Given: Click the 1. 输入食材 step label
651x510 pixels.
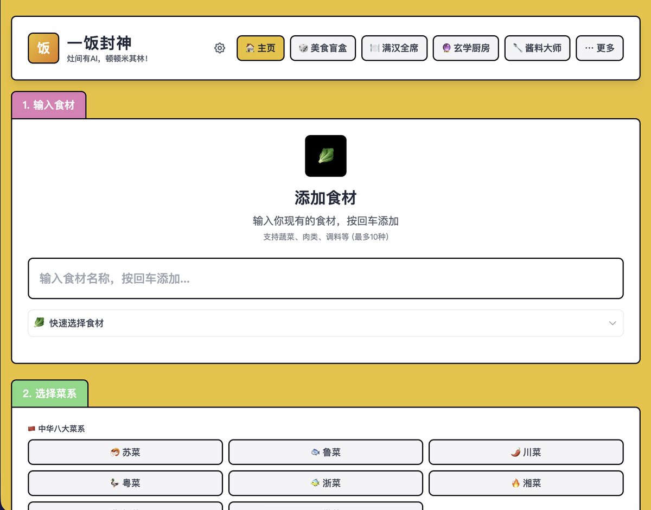Looking at the screenshot, I should [49, 105].
